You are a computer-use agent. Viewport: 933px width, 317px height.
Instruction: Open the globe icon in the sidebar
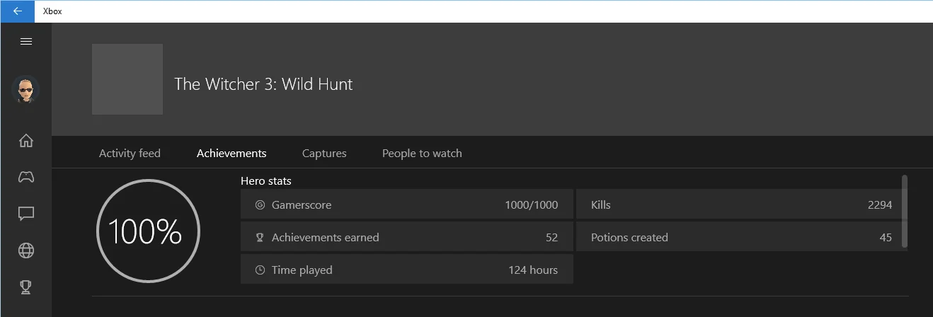(26, 250)
